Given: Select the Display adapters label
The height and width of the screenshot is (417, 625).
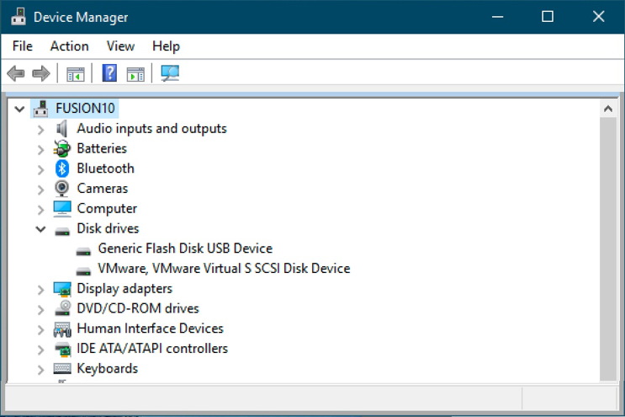Looking at the screenshot, I should point(124,288).
